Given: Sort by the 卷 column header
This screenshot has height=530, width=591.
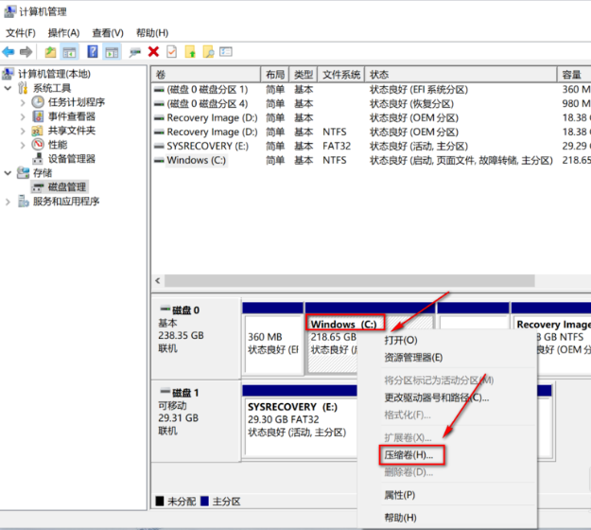Looking at the screenshot, I should [x=206, y=75].
